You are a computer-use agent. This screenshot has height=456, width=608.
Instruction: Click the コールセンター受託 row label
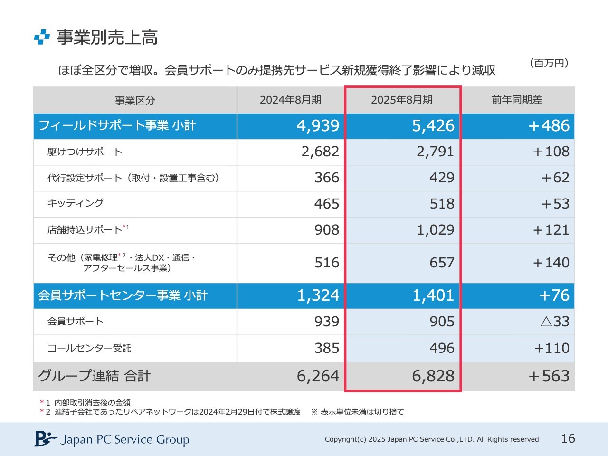tap(89, 348)
